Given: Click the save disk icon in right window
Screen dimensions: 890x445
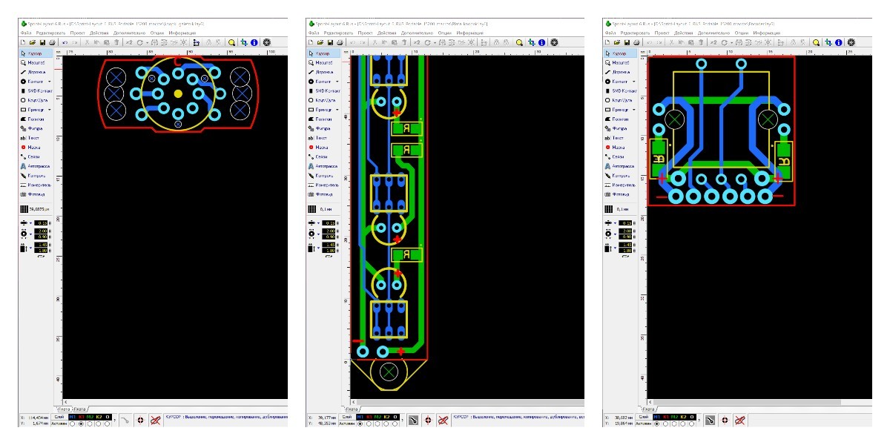Looking at the screenshot, I should (627, 43).
